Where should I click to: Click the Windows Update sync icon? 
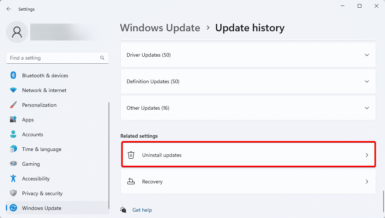tap(13, 208)
